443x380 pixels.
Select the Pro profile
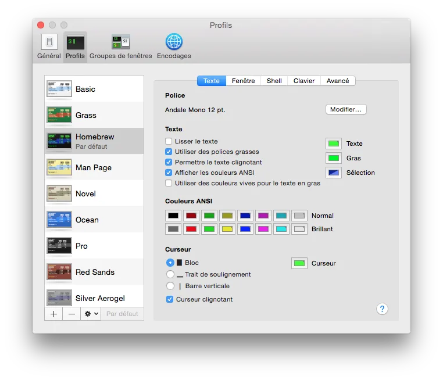pos(94,246)
